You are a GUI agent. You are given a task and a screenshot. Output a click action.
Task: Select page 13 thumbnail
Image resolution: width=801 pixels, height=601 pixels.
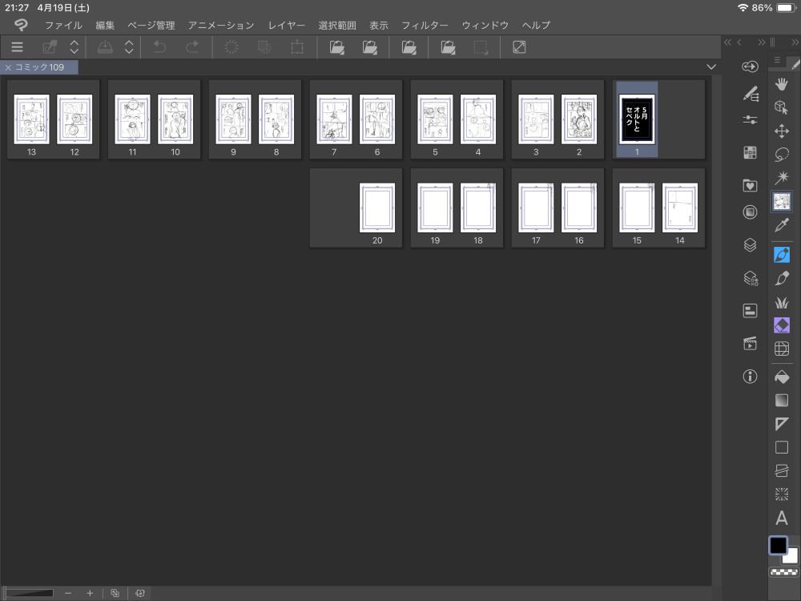click(32, 119)
